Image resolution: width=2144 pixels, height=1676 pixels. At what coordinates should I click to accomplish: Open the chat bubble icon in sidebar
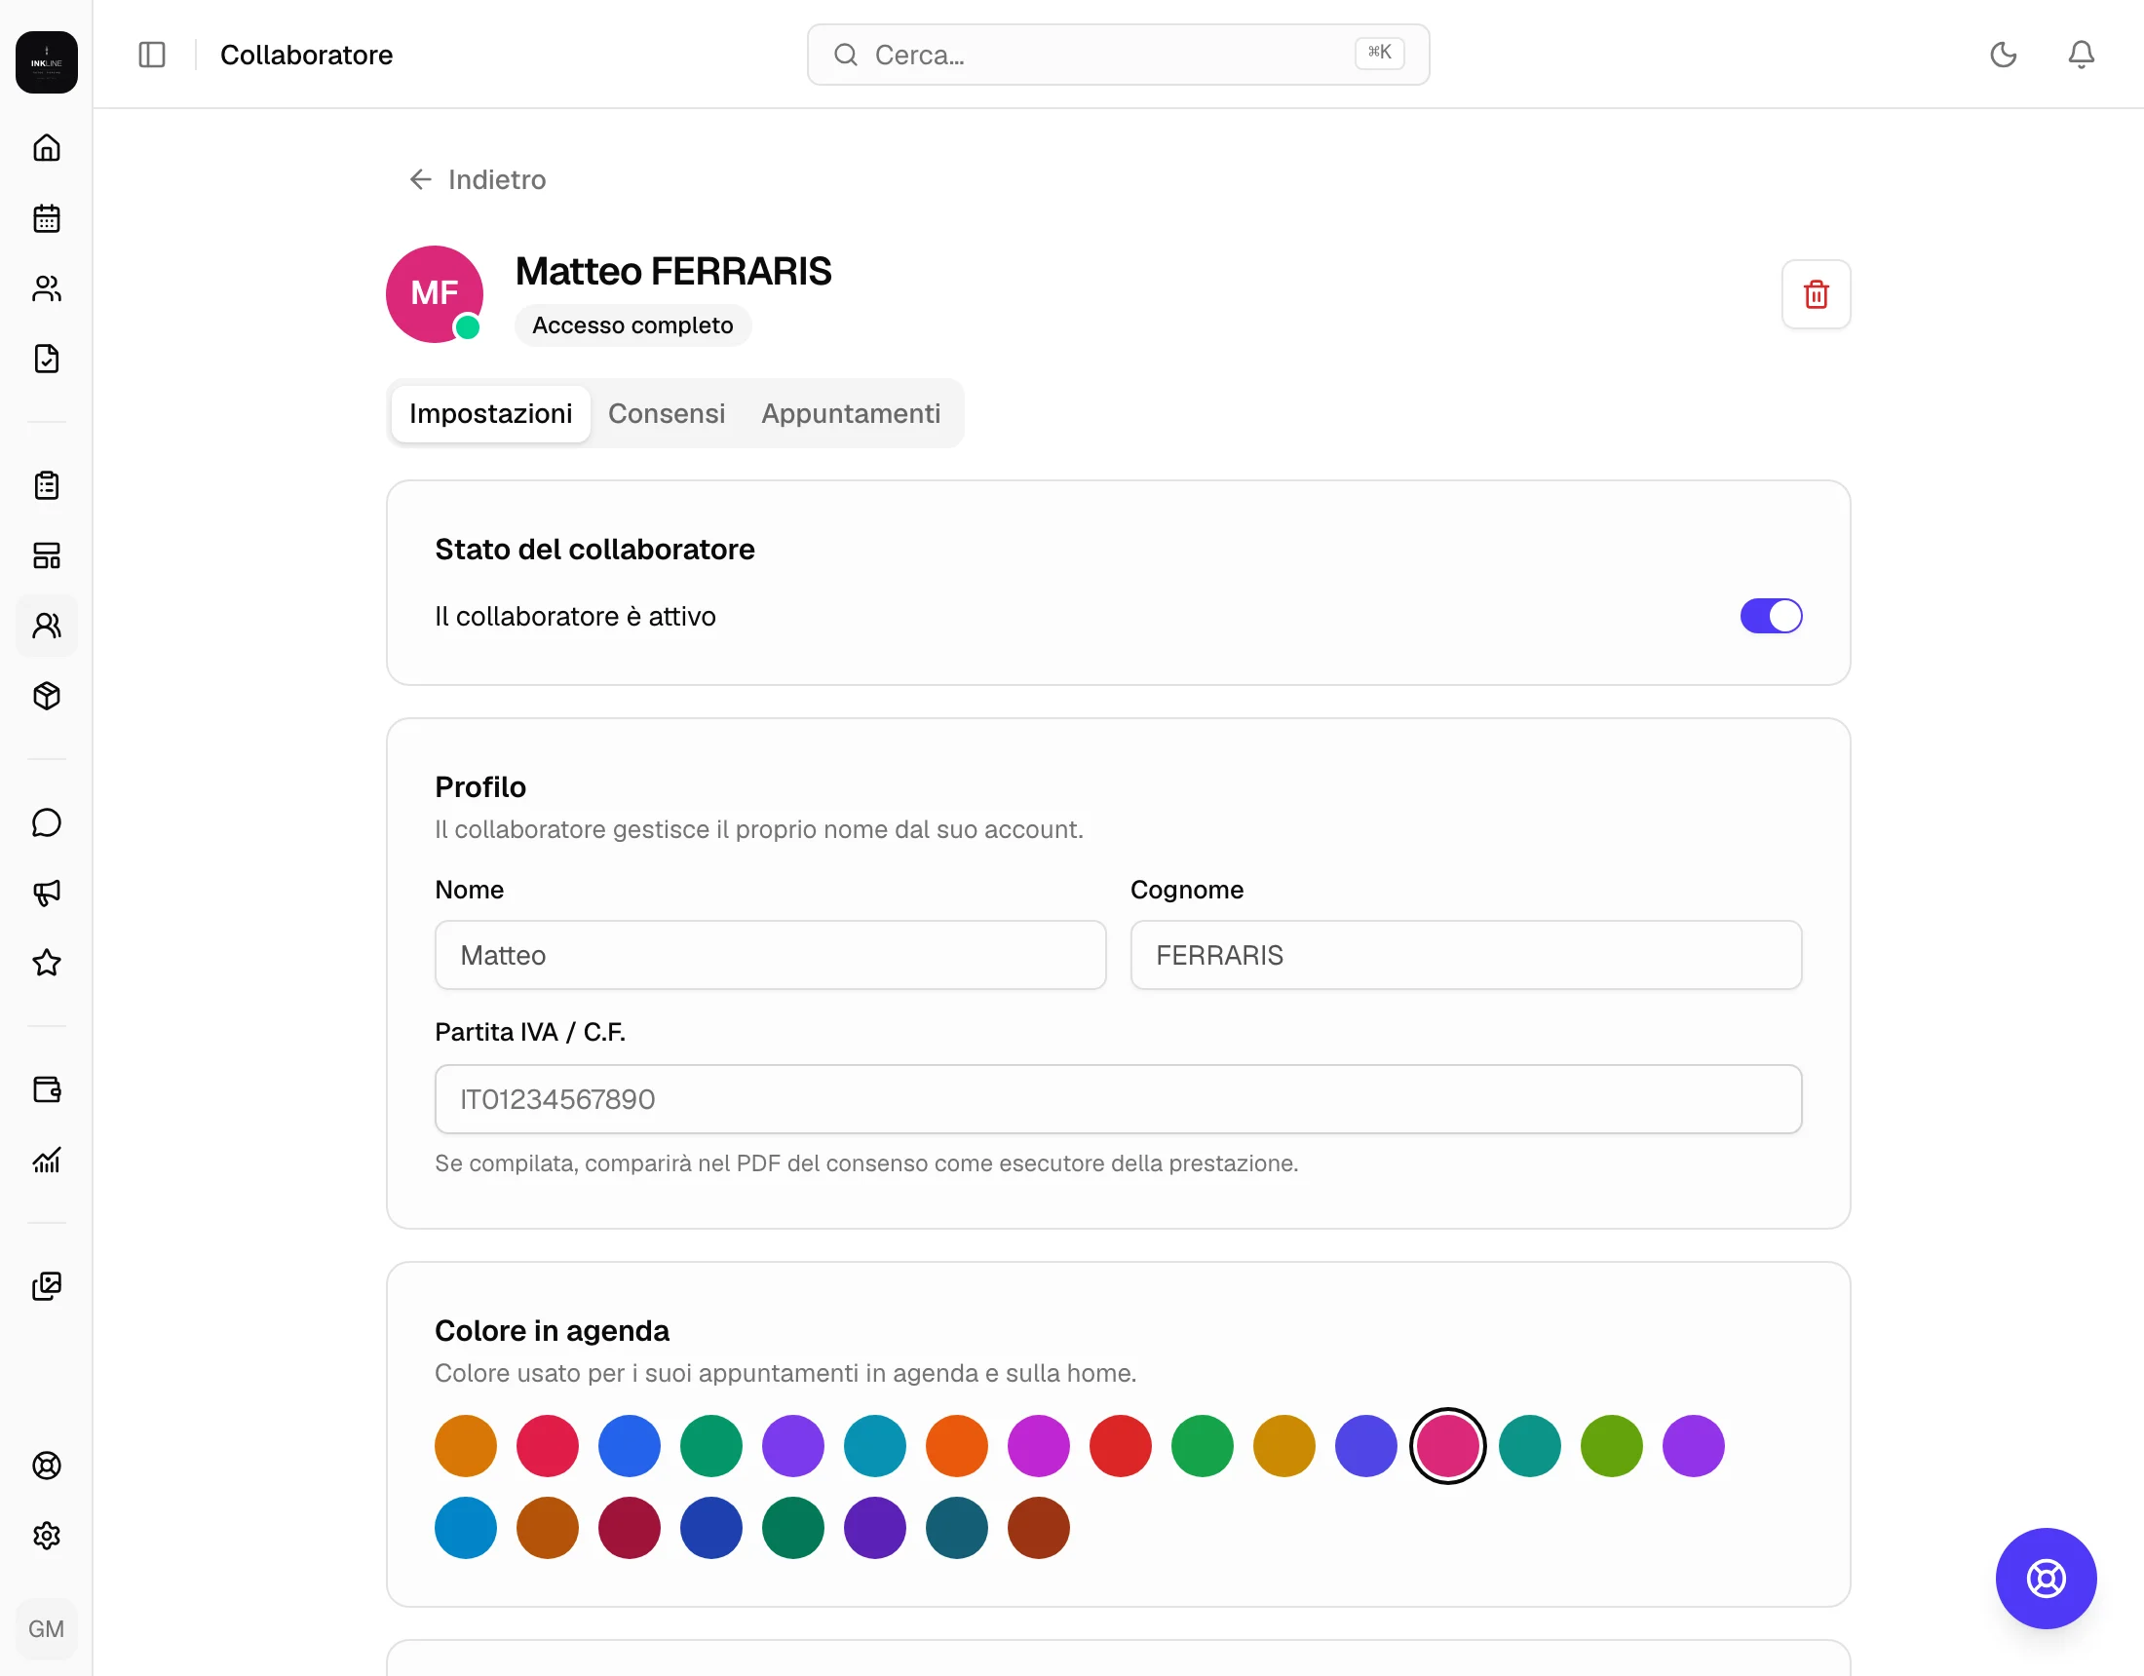(x=46, y=822)
